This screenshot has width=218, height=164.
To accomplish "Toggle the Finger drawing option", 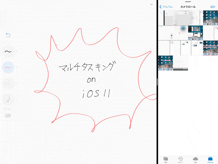I will click(8, 109).
